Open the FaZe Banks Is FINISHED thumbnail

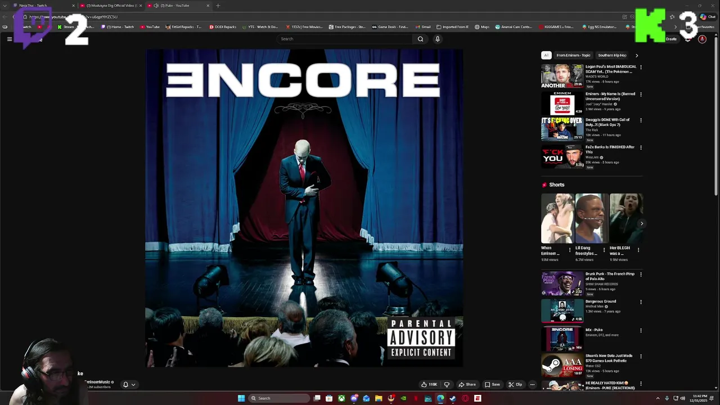562,157
